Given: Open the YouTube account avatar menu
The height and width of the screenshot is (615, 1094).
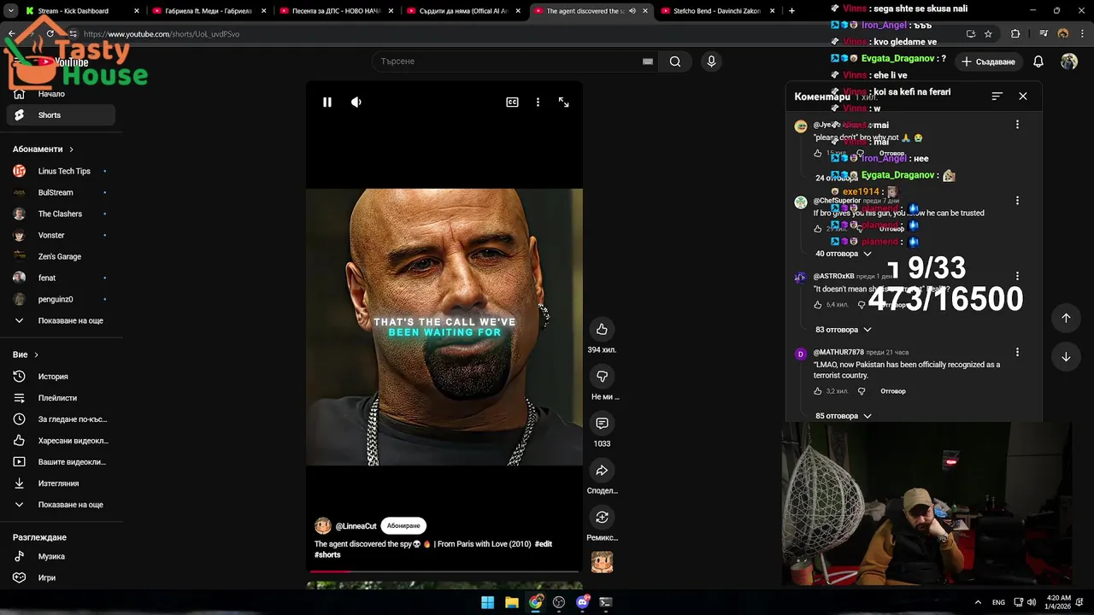Looking at the screenshot, I should click(1069, 61).
